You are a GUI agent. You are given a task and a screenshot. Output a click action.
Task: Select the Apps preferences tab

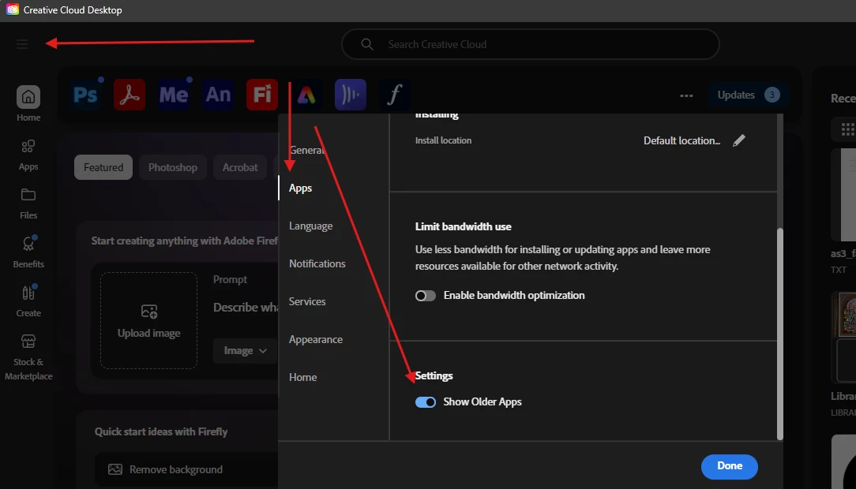pos(300,188)
